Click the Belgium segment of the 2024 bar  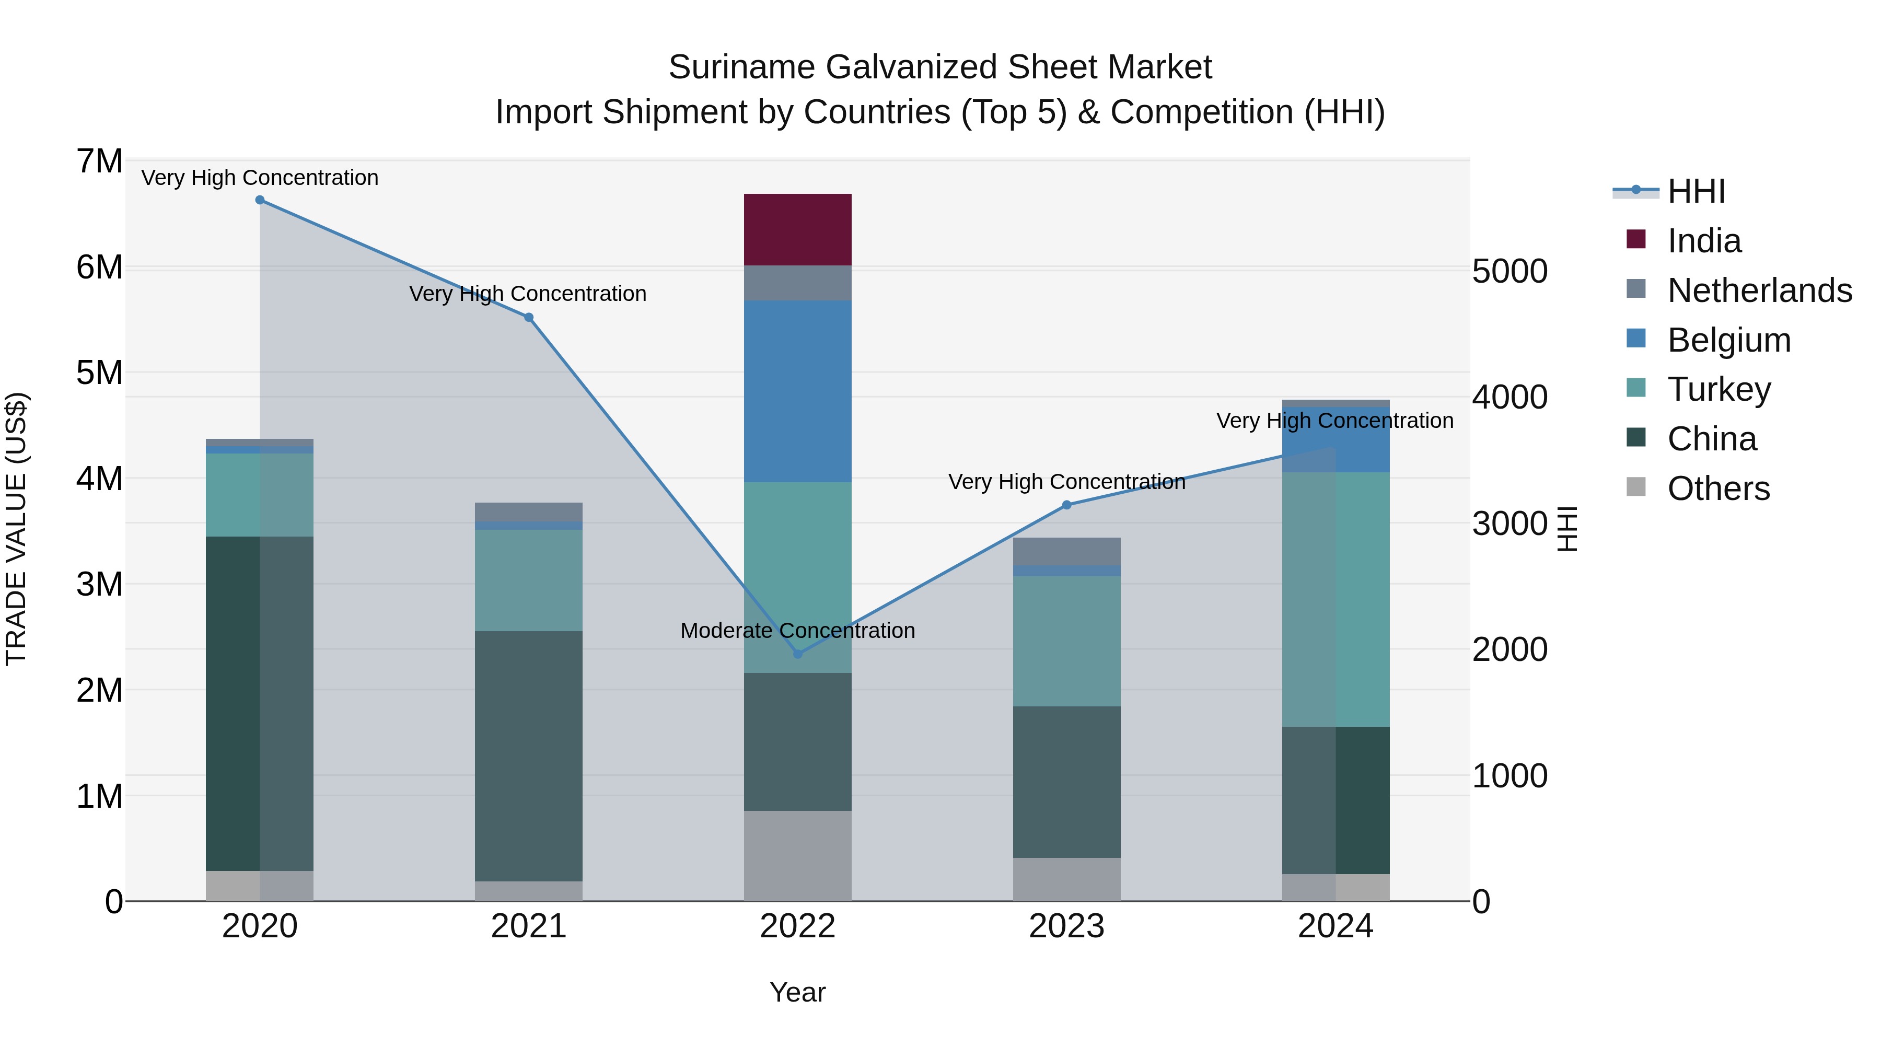[x=1336, y=439]
